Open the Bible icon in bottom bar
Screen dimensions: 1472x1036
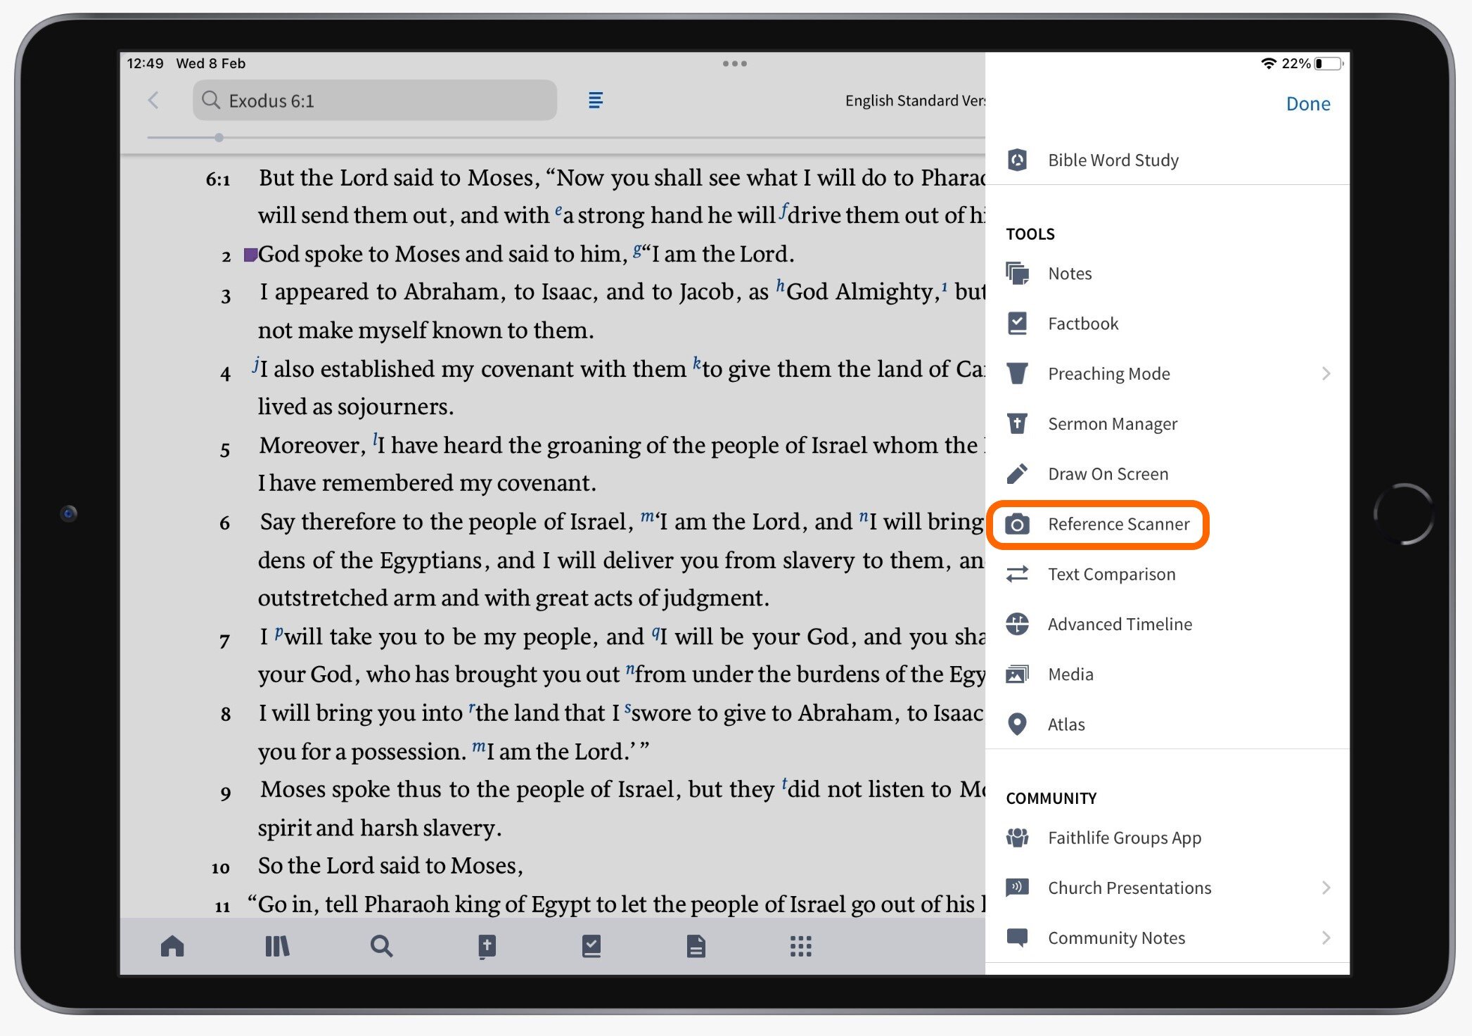click(487, 947)
